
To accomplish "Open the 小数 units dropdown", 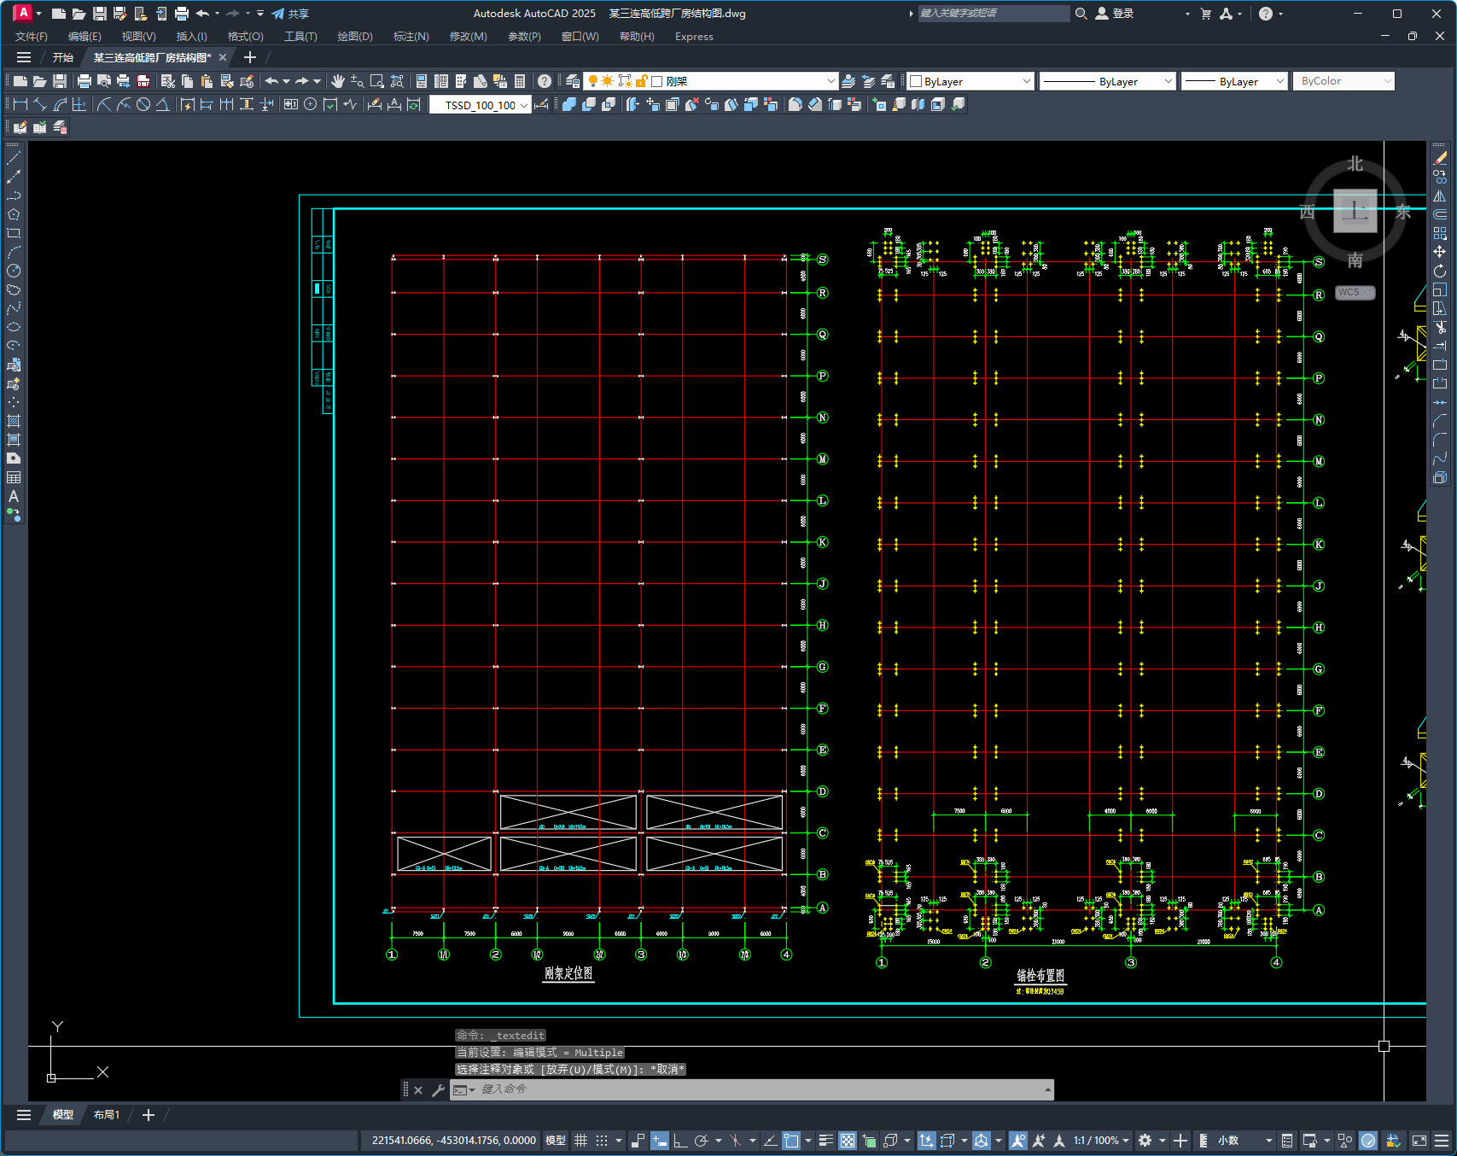I will [1245, 1141].
